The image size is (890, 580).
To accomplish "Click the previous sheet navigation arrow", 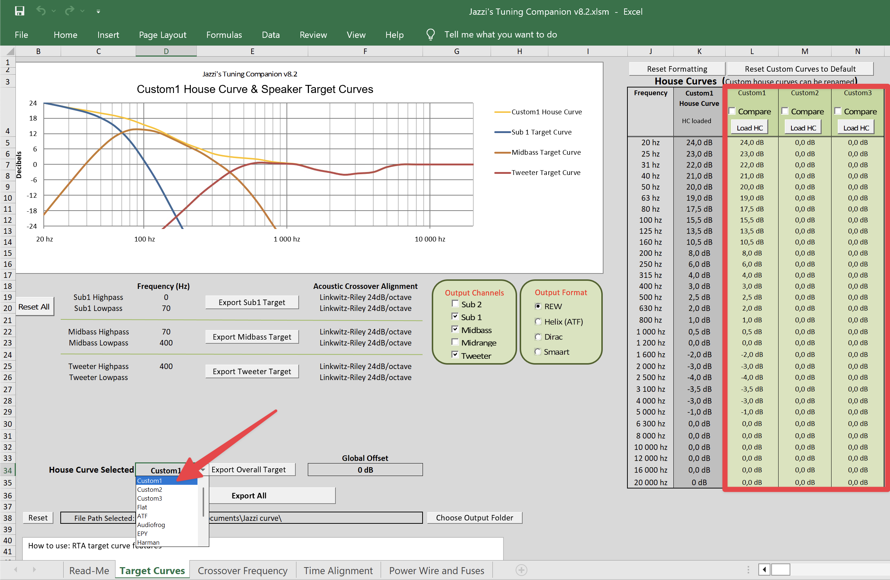I will [x=16, y=570].
